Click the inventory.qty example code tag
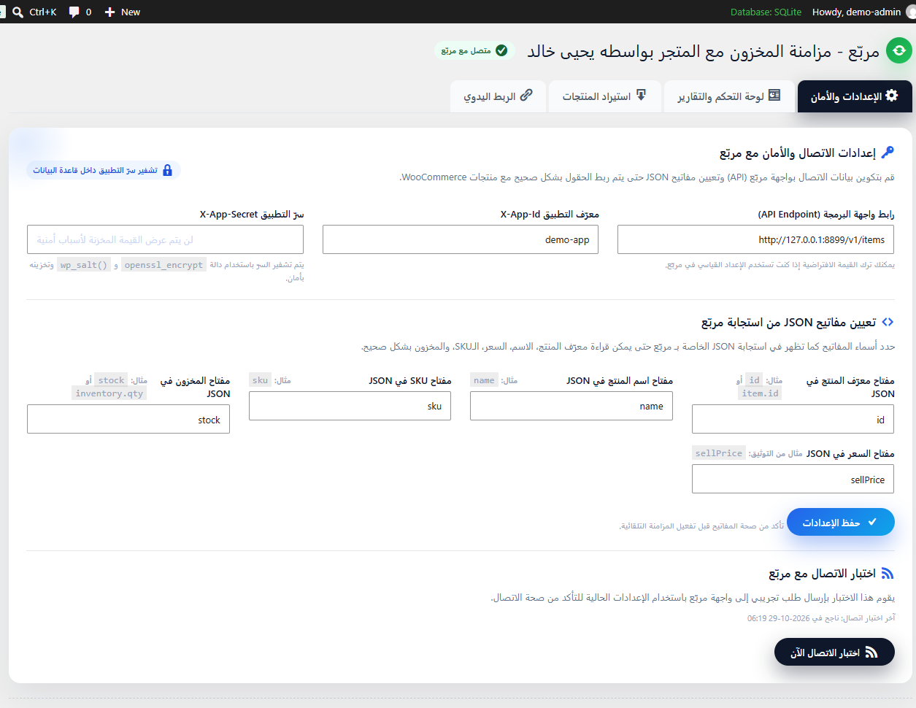The width and height of the screenshot is (916, 708). point(109,393)
